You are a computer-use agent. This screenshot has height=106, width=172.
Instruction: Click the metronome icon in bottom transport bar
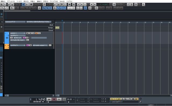[x=123, y=99]
